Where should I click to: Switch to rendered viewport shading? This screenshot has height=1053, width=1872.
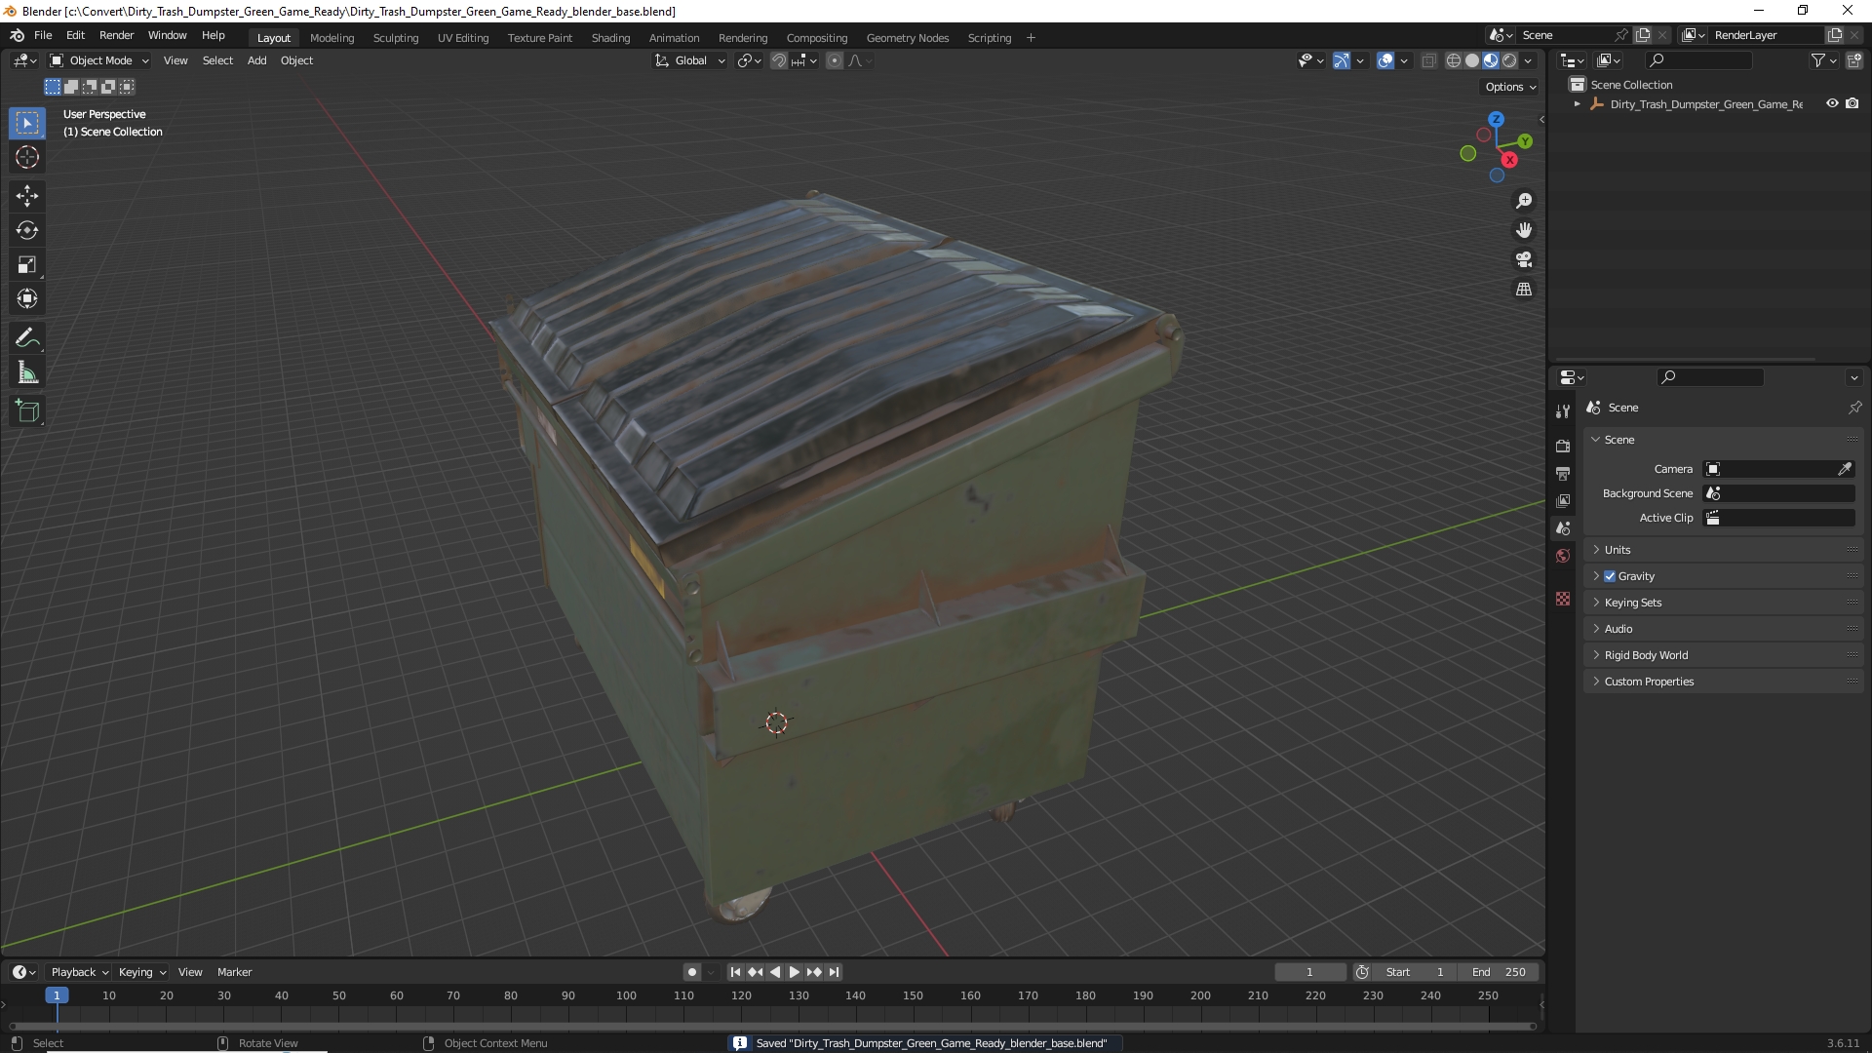point(1509,60)
